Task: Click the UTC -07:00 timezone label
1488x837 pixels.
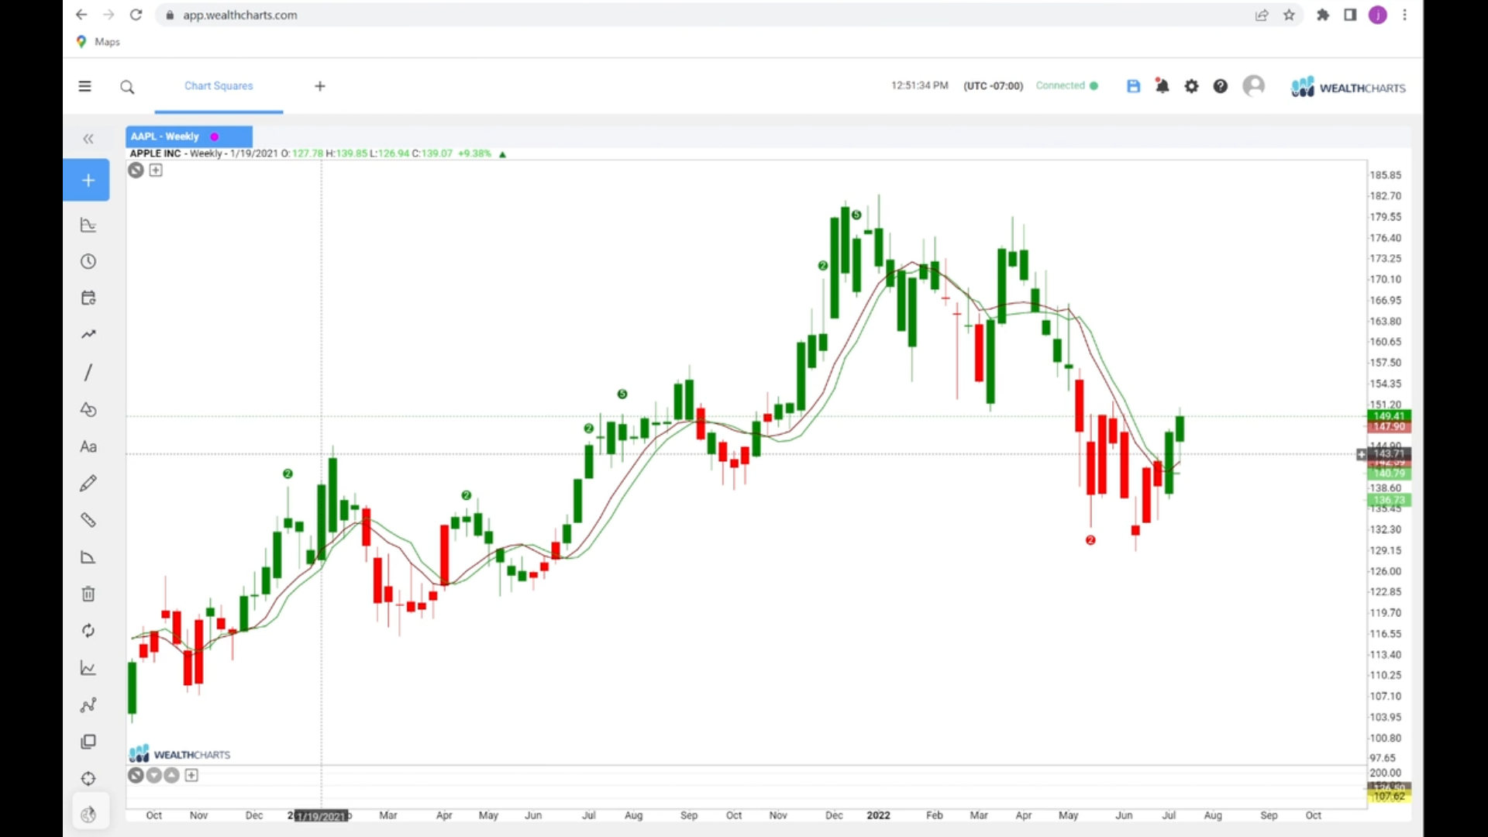Action: [x=993, y=86]
